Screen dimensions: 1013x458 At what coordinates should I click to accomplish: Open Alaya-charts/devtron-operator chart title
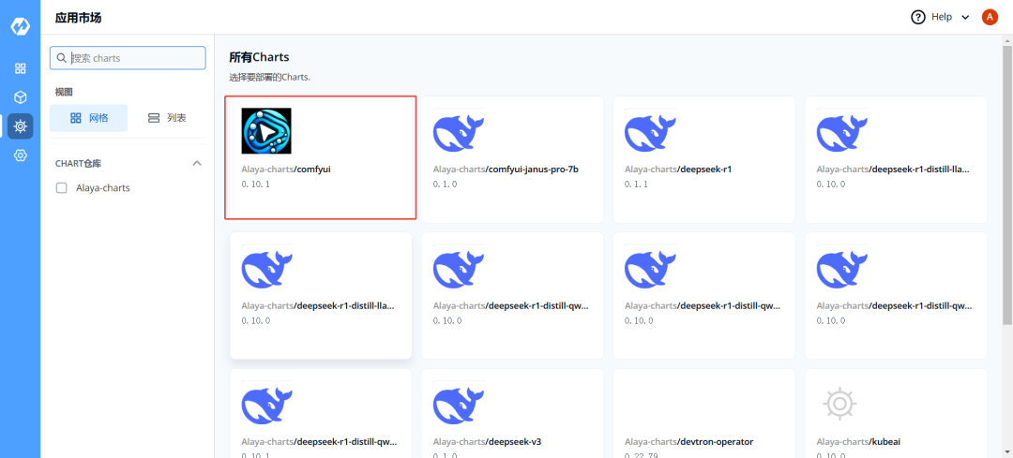tap(688, 442)
